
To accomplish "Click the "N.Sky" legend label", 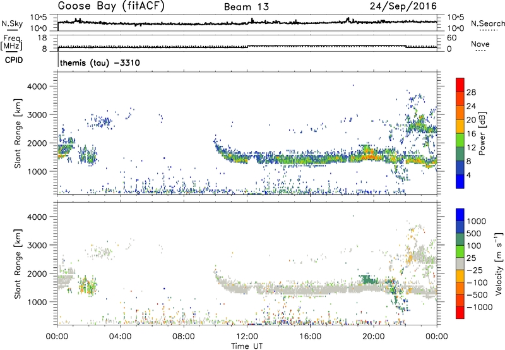I will pyautogui.click(x=12, y=23).
